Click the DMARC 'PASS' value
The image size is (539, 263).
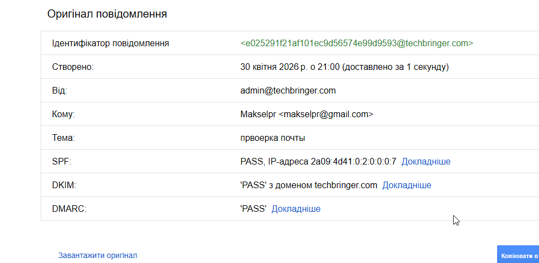point(254,209)
